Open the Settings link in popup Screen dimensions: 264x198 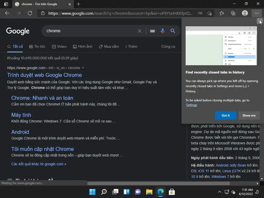[x=192, y=105]
